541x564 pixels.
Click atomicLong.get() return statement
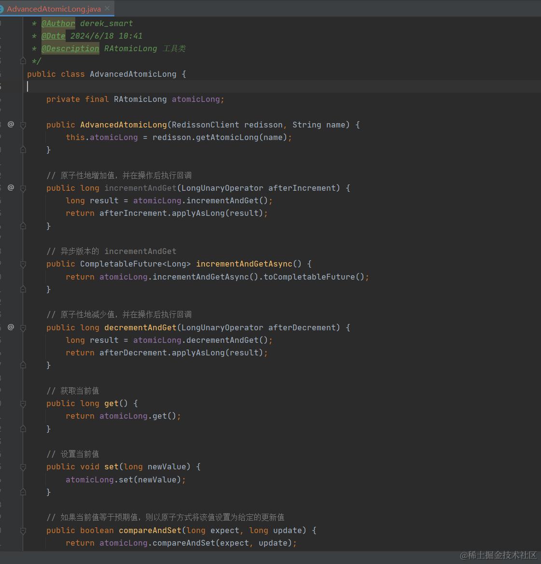click(x=123, y=416)
